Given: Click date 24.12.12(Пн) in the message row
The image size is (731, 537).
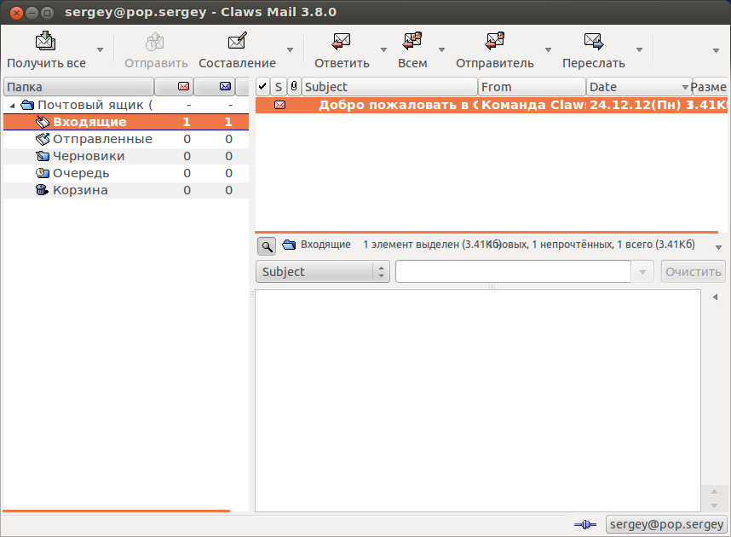Looking at the screenshot, I should (636, 105).
